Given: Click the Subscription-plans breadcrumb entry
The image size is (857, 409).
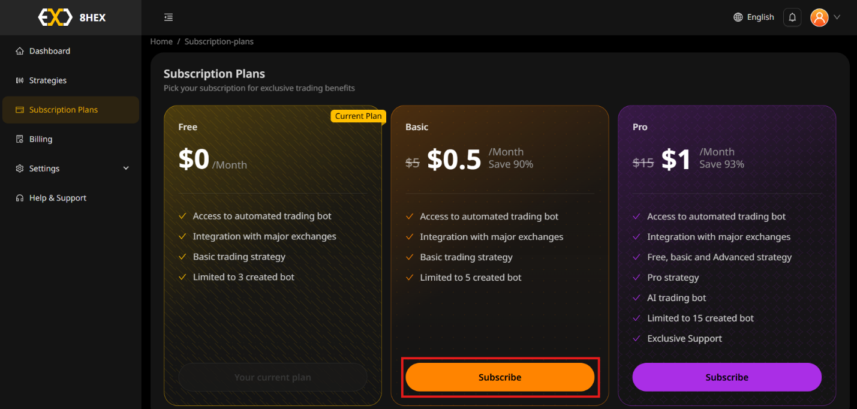Looking at the screenshot, I should point(218,41).
